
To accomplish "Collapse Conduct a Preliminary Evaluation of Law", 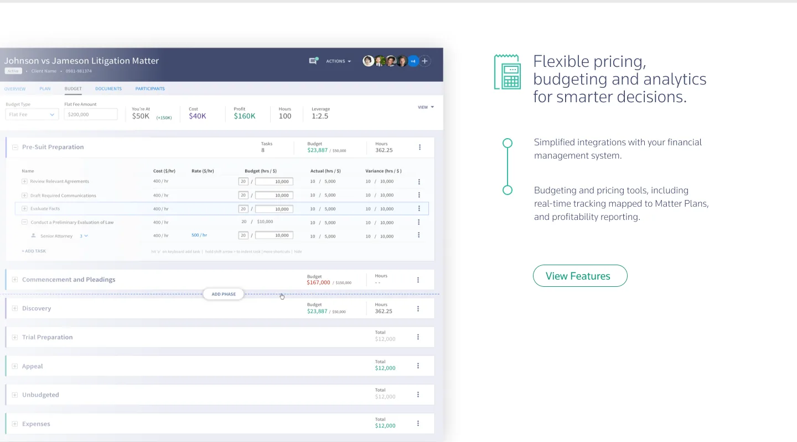I will pyautogui.click(x=24, y=222).
